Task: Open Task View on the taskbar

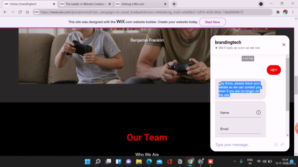Action: point(108,161)
